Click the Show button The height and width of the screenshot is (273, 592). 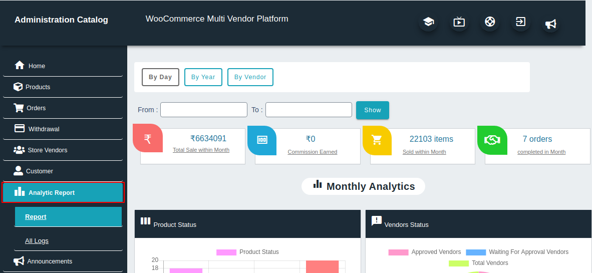pyautogui.click(x=373, y=110)
